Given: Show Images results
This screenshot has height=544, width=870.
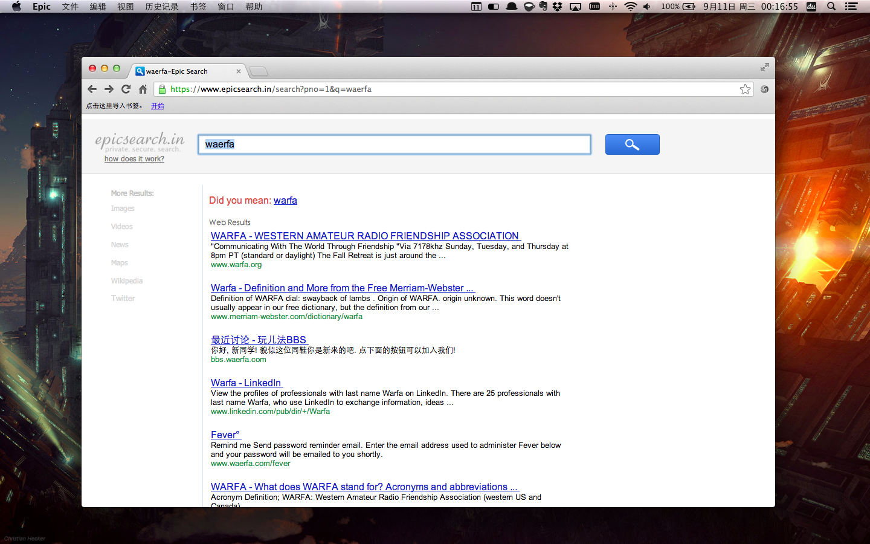Looking at the screenshot, I should click(x=123, y=209).
